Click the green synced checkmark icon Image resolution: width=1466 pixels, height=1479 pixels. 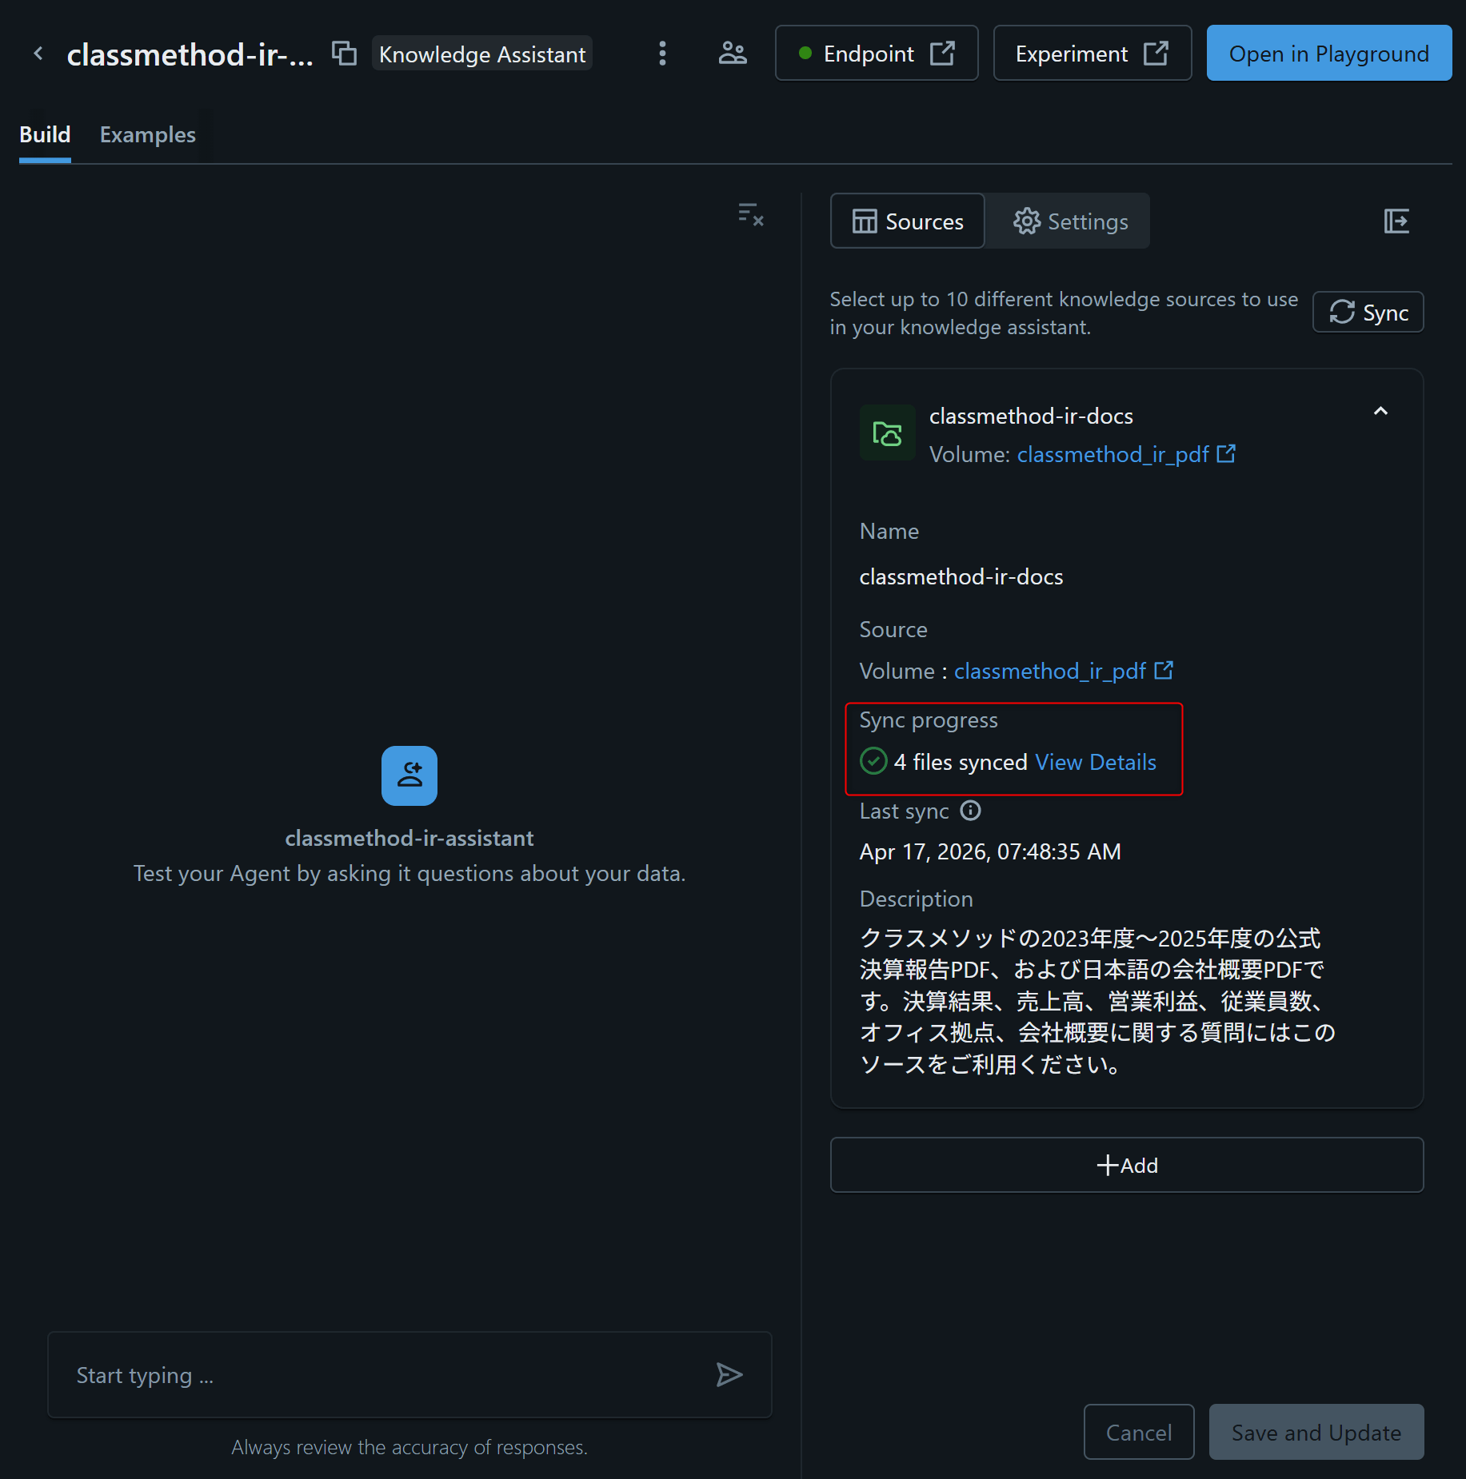(873, 761)
